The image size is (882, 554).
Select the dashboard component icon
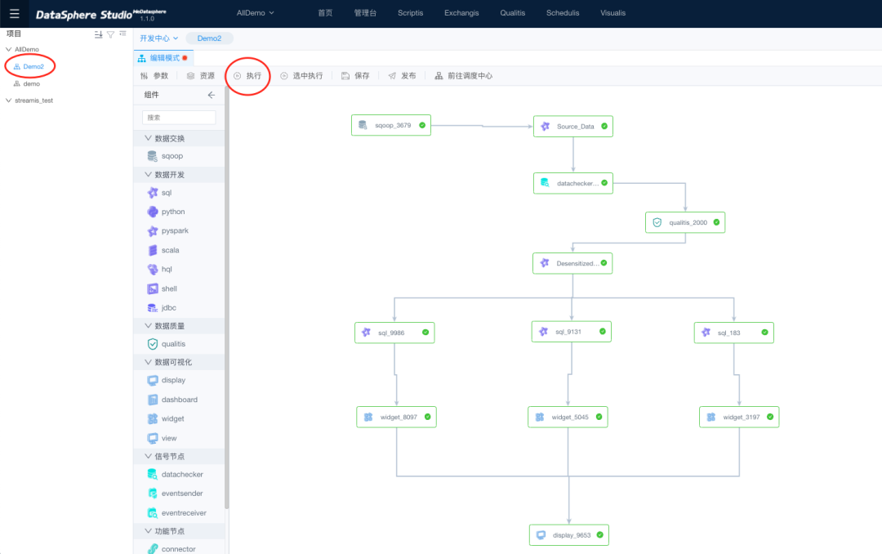(153, 400)
